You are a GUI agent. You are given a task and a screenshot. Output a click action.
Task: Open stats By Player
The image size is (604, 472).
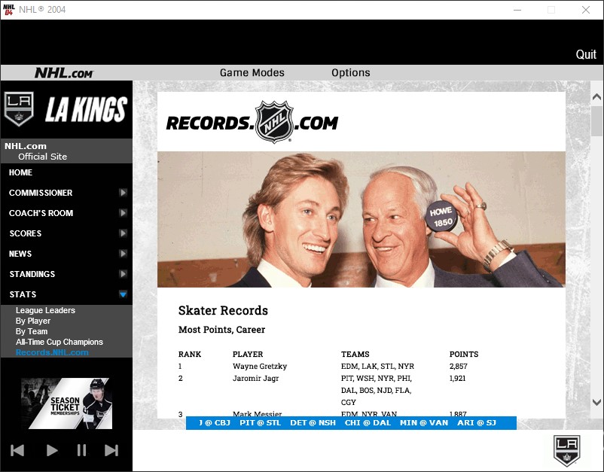point(33,321)
